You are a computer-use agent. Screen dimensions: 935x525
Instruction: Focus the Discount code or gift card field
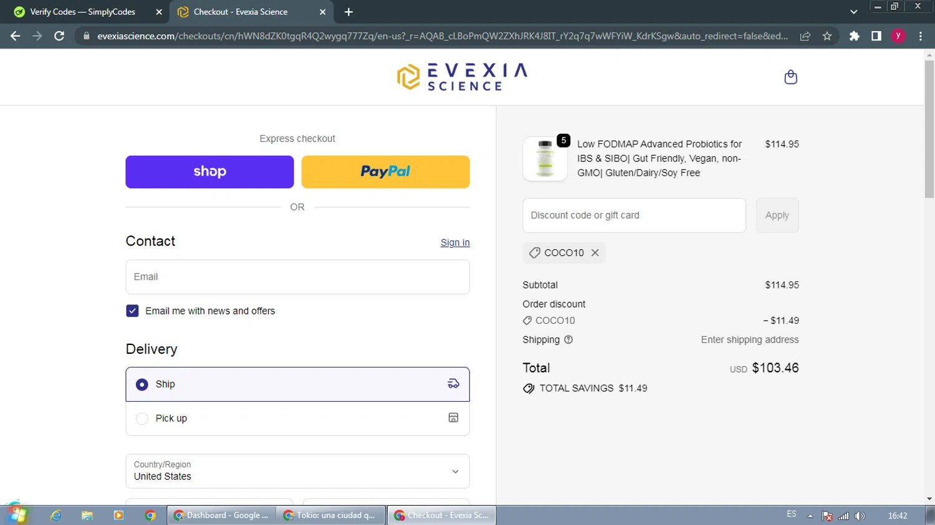coord(634,215)
